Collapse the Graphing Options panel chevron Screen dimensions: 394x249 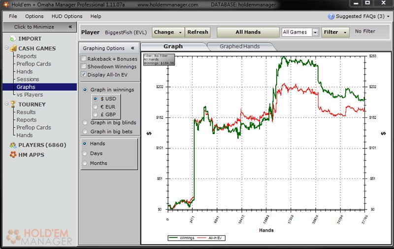[x=132, y=48]
